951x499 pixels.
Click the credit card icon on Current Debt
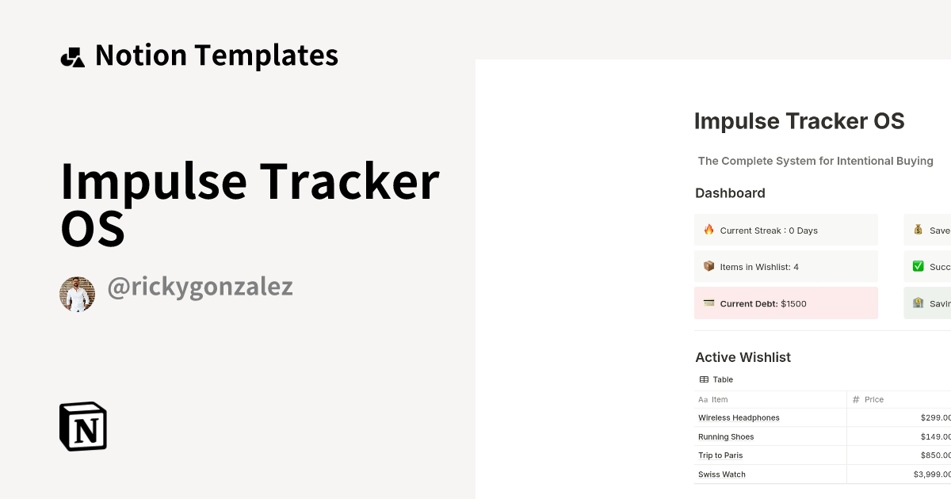[708, 303]
